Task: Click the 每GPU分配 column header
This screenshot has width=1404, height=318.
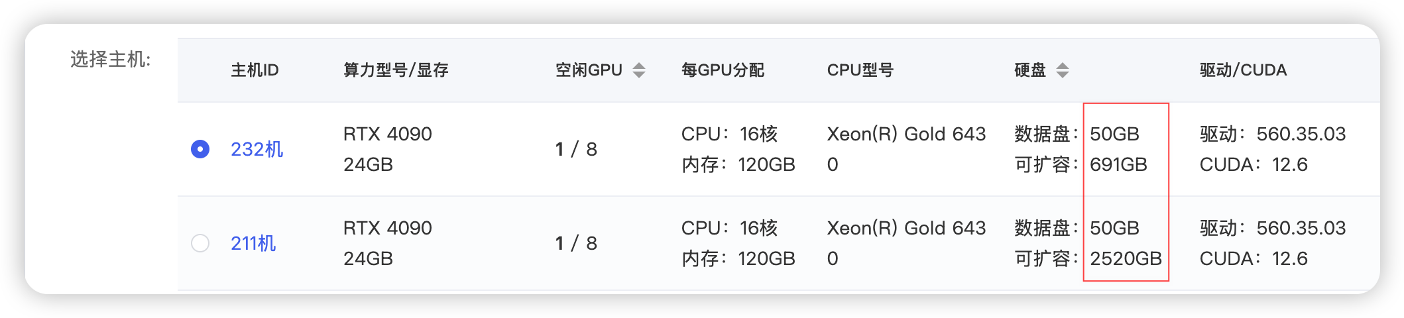Action: [x=723, y=70]
